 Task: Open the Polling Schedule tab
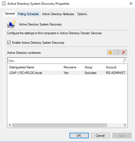(28, 14)
